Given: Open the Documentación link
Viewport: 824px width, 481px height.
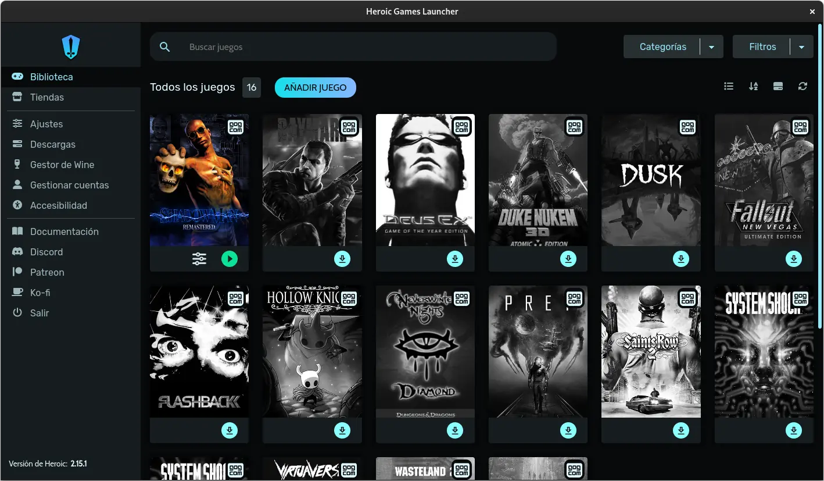Looking at the screenshot, I should (70, 231).
